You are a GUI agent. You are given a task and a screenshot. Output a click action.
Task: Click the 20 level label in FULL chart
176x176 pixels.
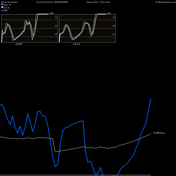(114, 34)
